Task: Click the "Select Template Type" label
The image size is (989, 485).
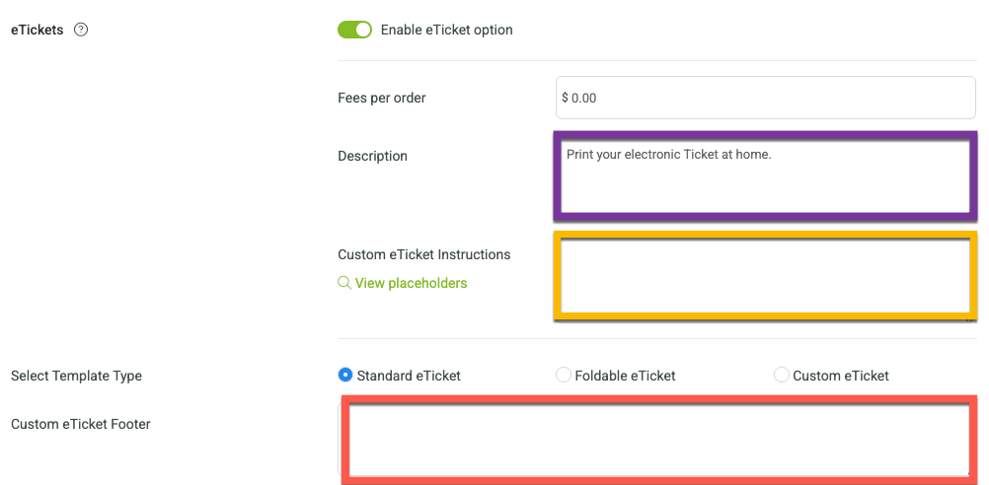Action: 76,376
